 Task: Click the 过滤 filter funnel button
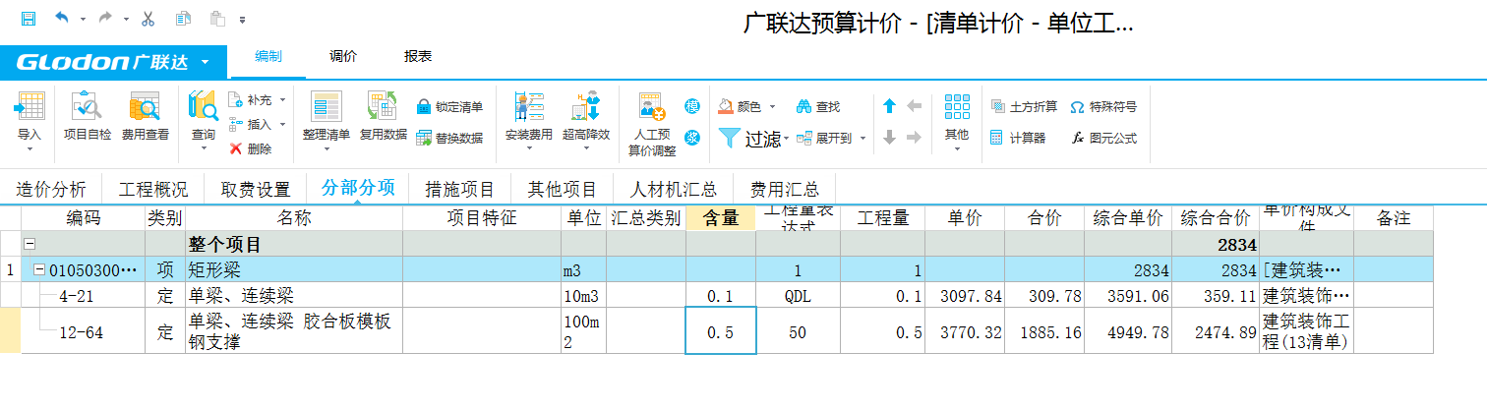pos(749,139)
